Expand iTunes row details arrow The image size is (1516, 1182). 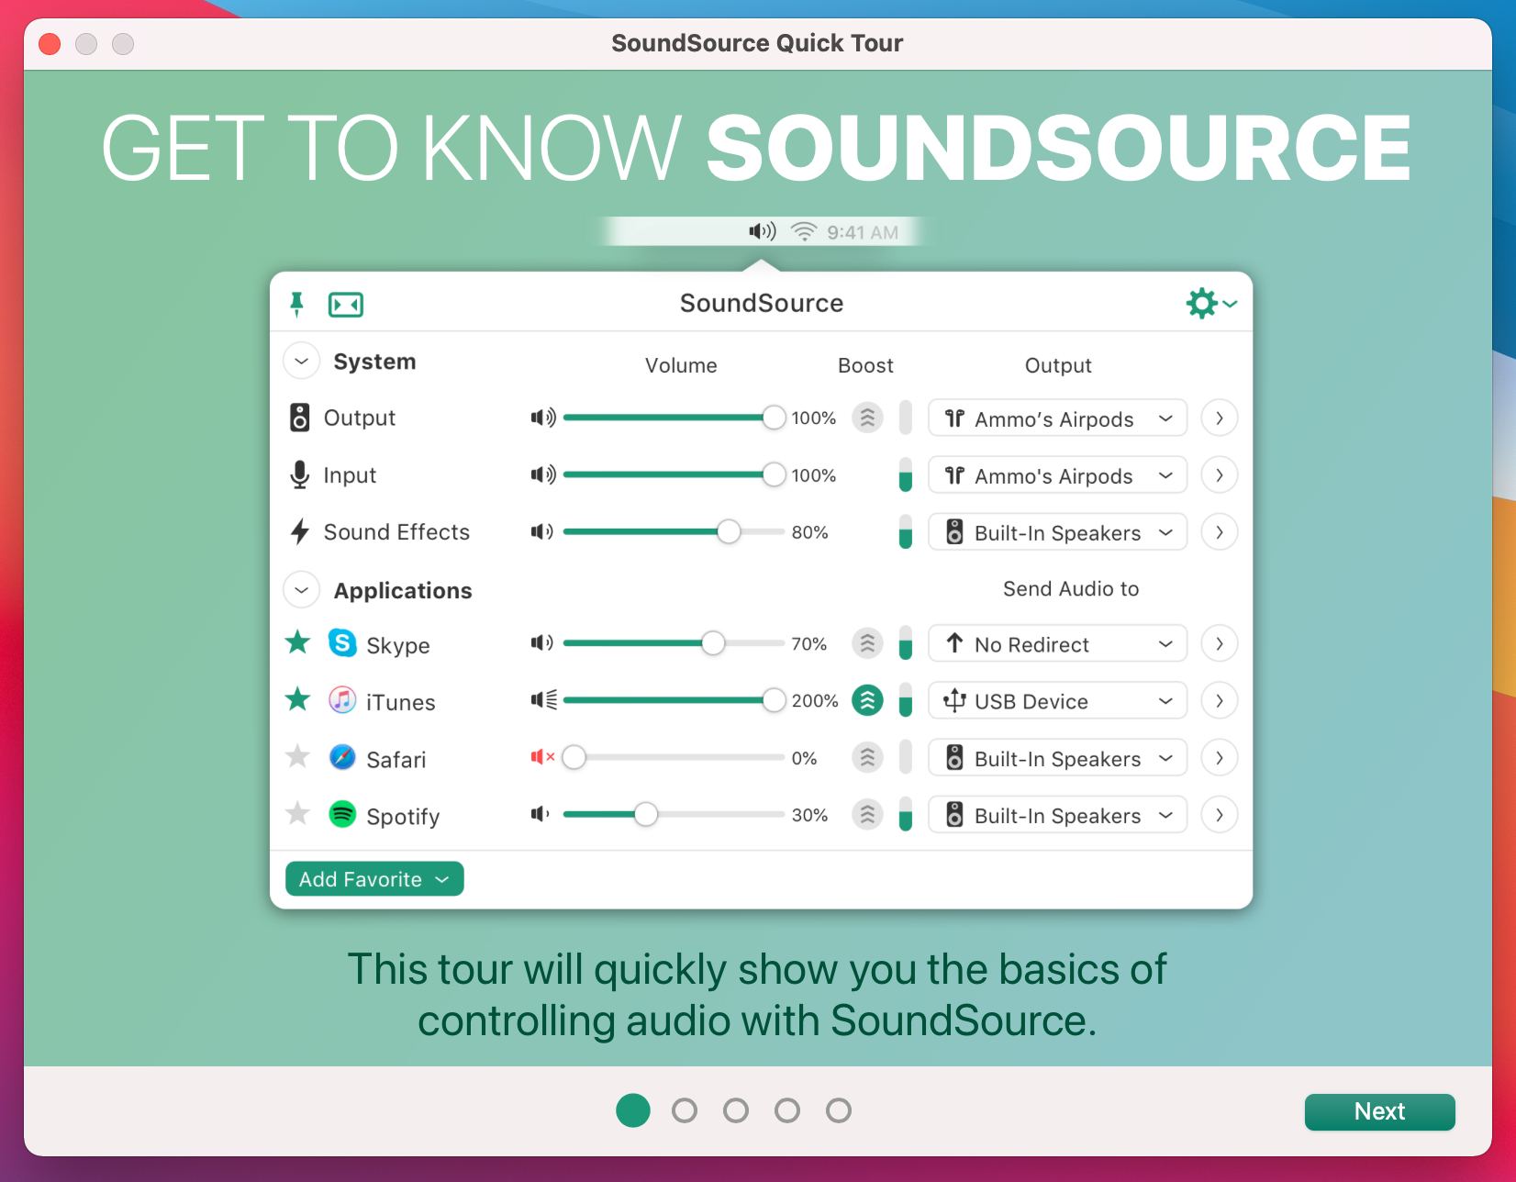(x=1220, y=700)
